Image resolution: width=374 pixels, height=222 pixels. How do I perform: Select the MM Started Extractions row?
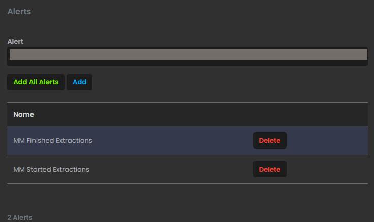[152, 169]
